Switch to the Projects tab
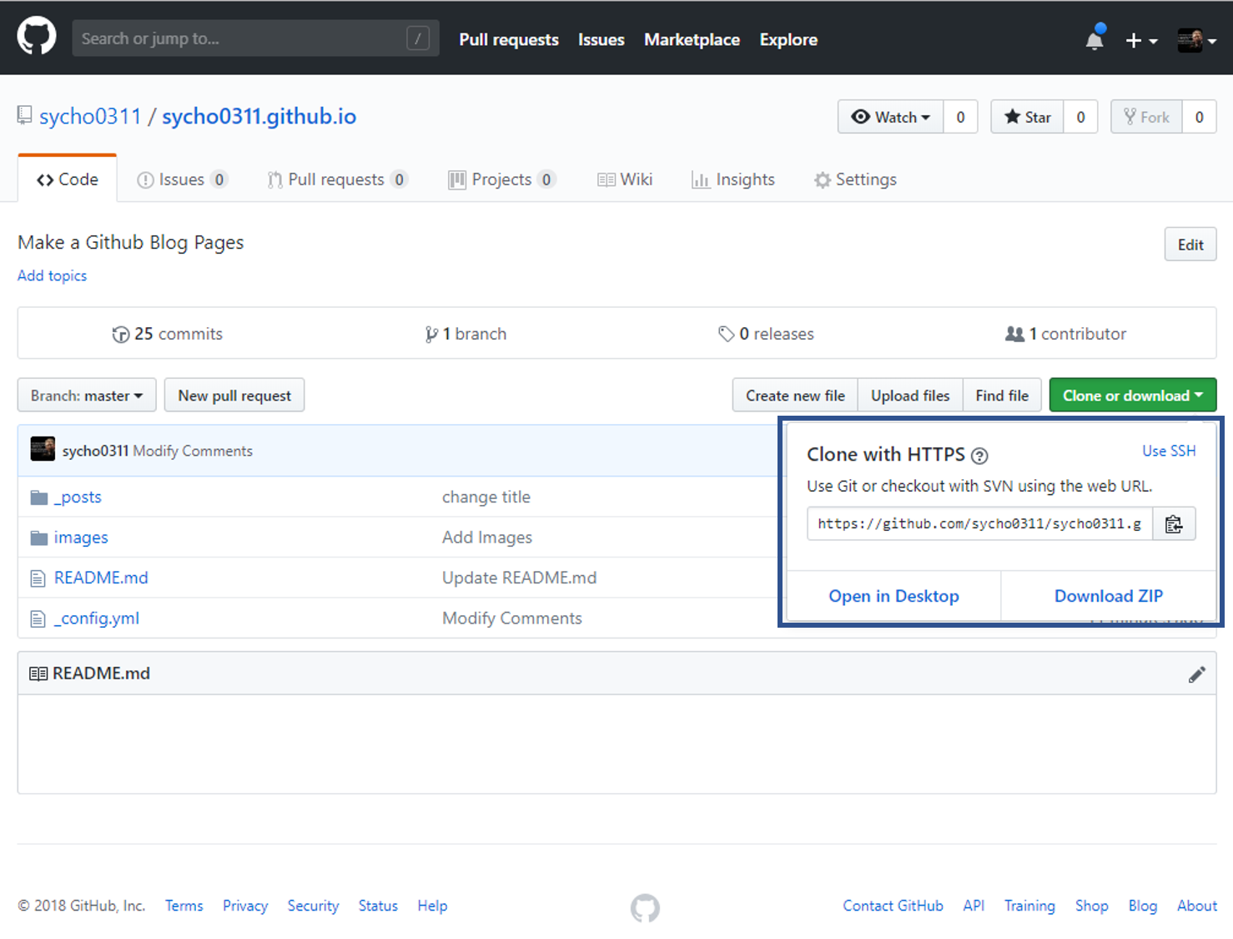1233x939 pixels. 501,179
